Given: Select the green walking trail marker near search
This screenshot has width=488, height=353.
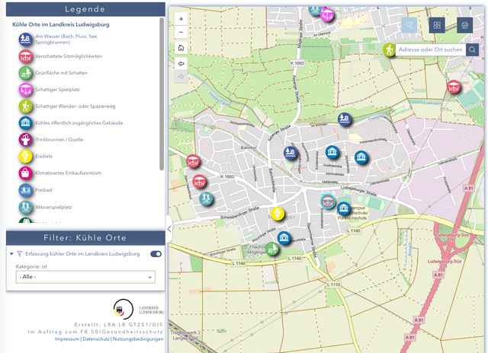Looking at the screenshot, I should point(389,49).
